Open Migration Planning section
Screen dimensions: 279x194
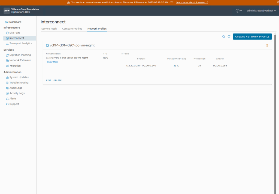[20, 55]
